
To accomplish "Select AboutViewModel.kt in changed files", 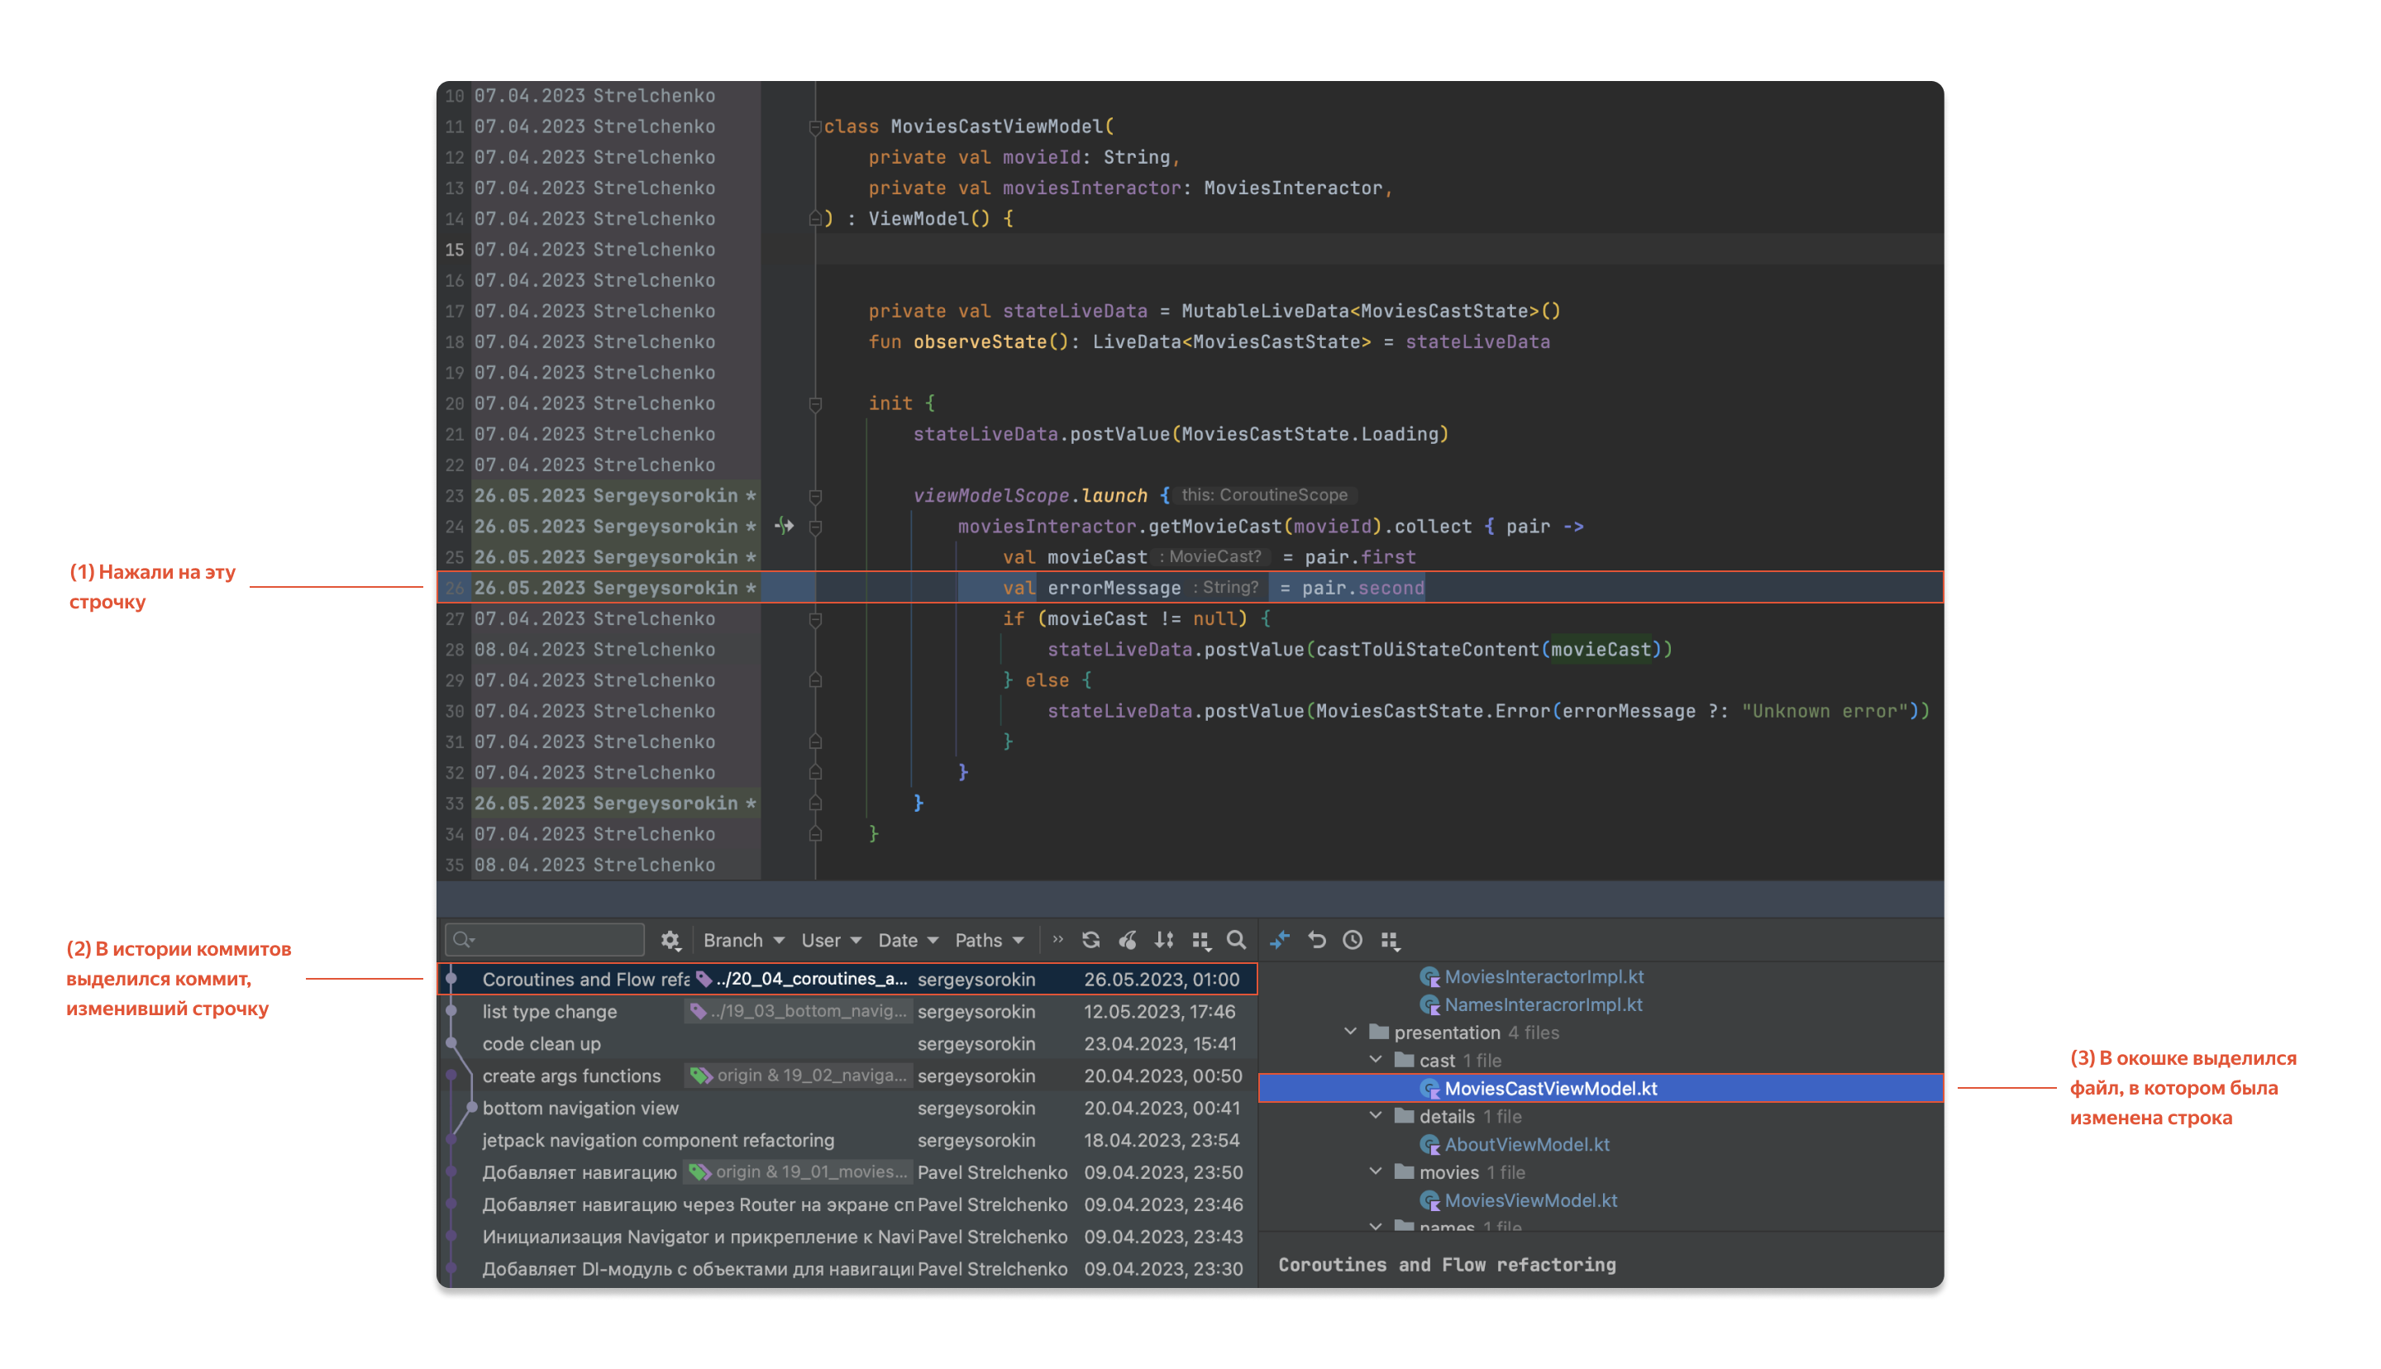I will point(1525,1144).
